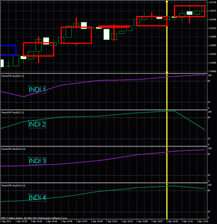Click the 1 Apr 10:55 time label

click(x=142, y=221)
